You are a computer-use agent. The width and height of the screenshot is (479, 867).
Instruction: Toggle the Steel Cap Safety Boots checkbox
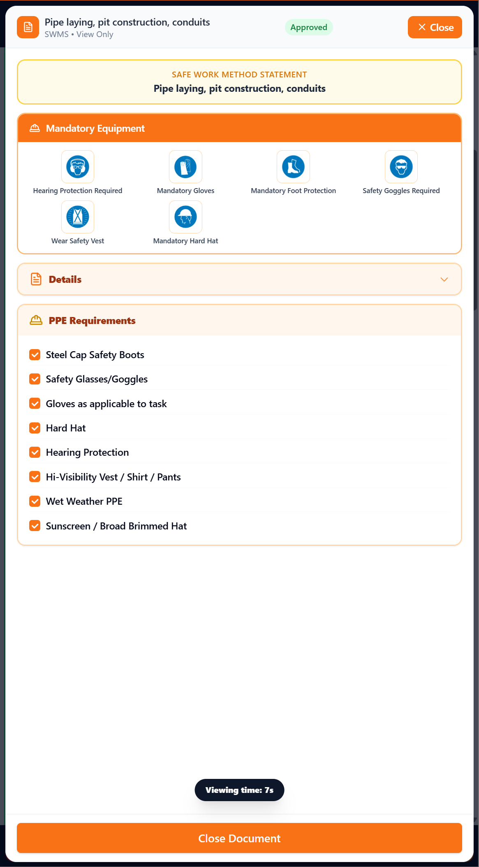click(x=35, y=354)
